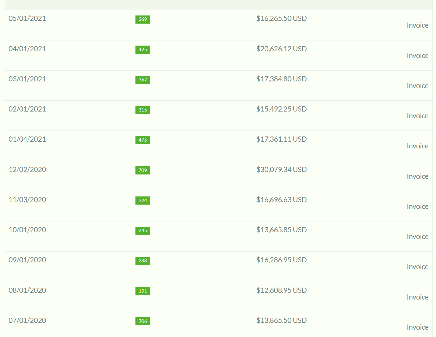The height and width of the screenshot is (337, 436).
Task: Open the invoice for $30,079.34 USD
Action: (x=418, y=176)
